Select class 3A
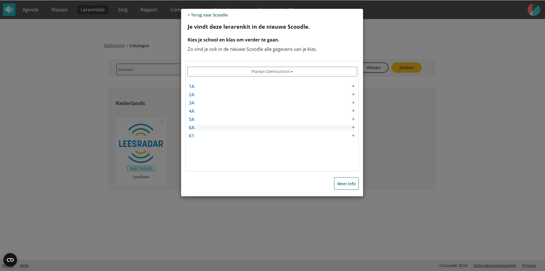The height and width of the screenshot is (271, 545). coord(272,103)
